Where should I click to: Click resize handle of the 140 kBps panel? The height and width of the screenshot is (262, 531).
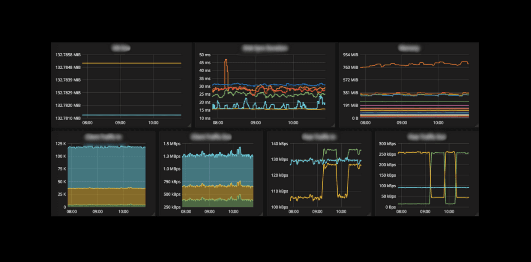[369, 214]
